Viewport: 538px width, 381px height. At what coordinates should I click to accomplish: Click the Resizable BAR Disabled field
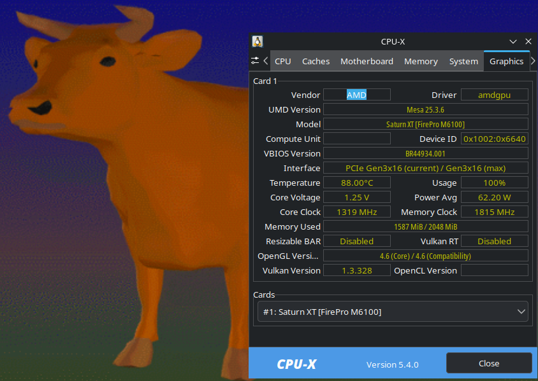(356, 241)
